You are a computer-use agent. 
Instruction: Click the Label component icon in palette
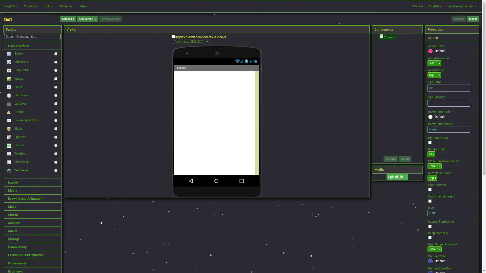pos(9,87)
